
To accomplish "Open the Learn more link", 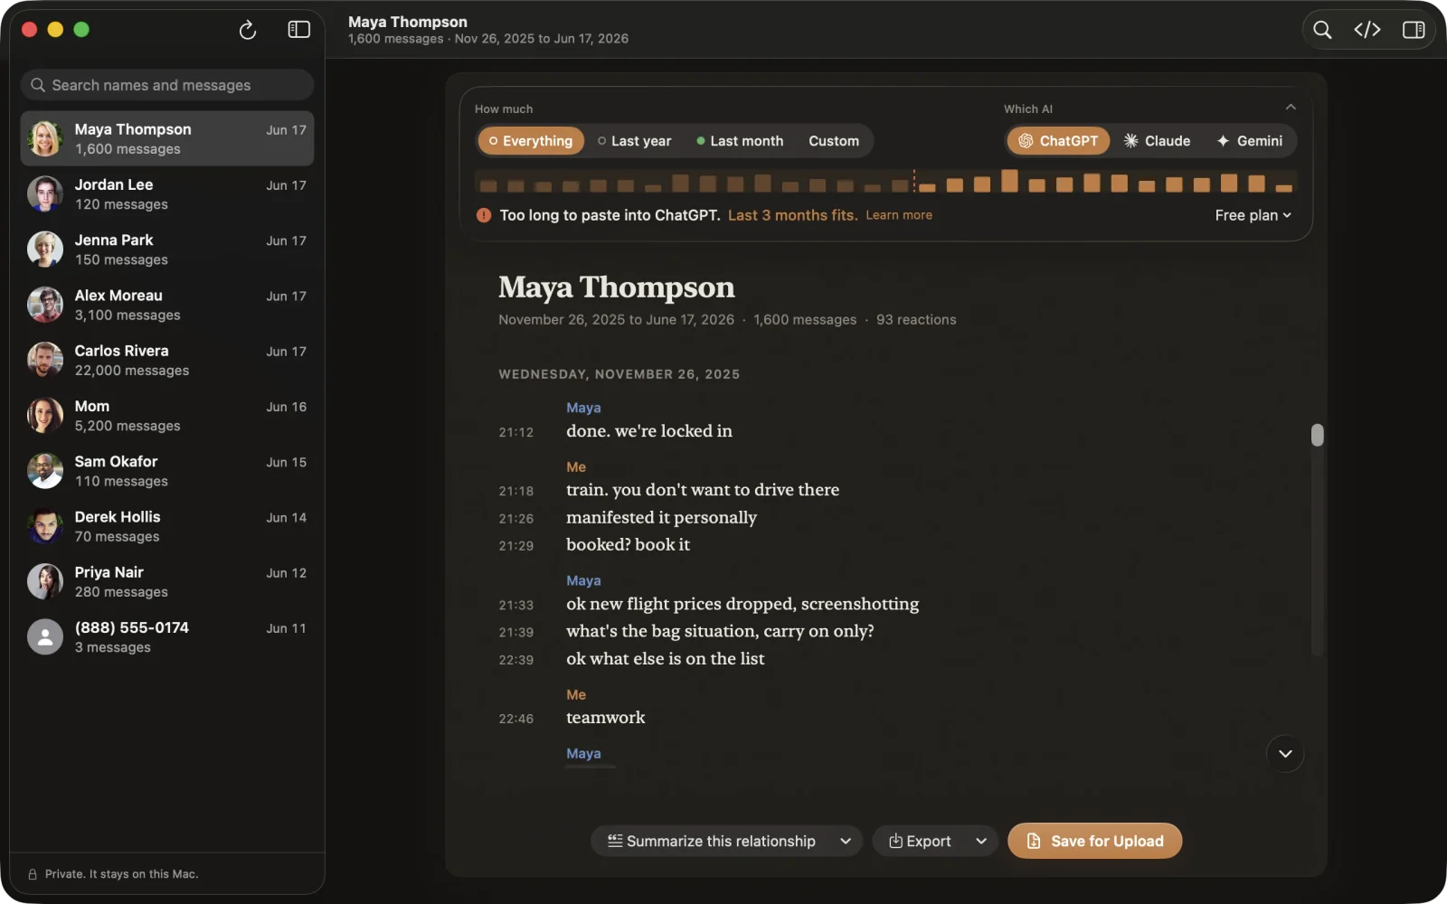I will [899, 215].
